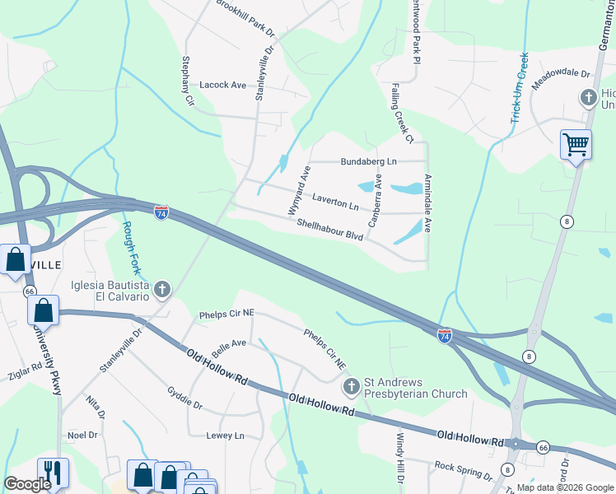Click the St Andrews Presbyterian Church label
The width and height of the screenshot is (616, 494).
[416, 388]
